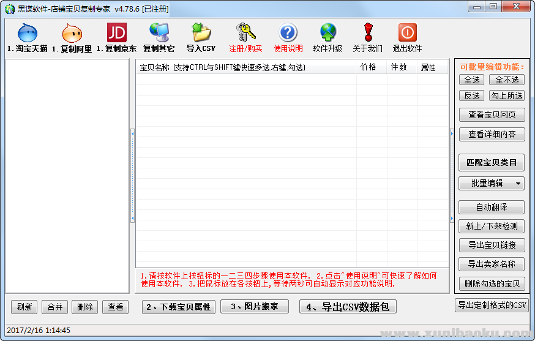Open the 复制京东 JD icon
The image size is (535, 341).
116,33
